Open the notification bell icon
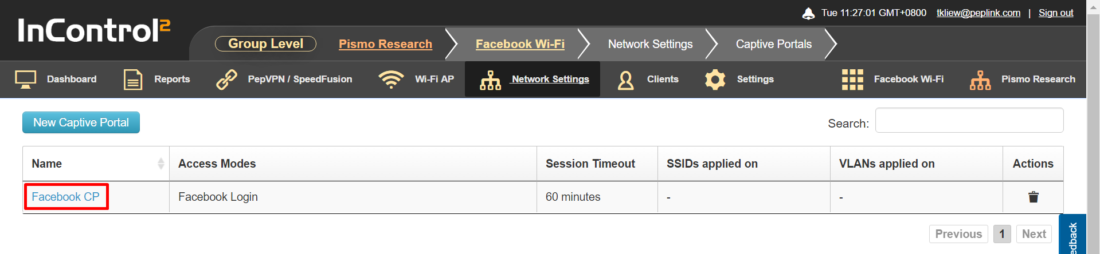 (x=808, y=13)
